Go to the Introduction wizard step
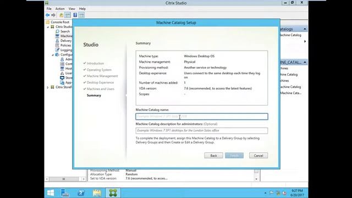Viewport: 352px width, 198px height. pyautogui.click(x=95, y=63)
